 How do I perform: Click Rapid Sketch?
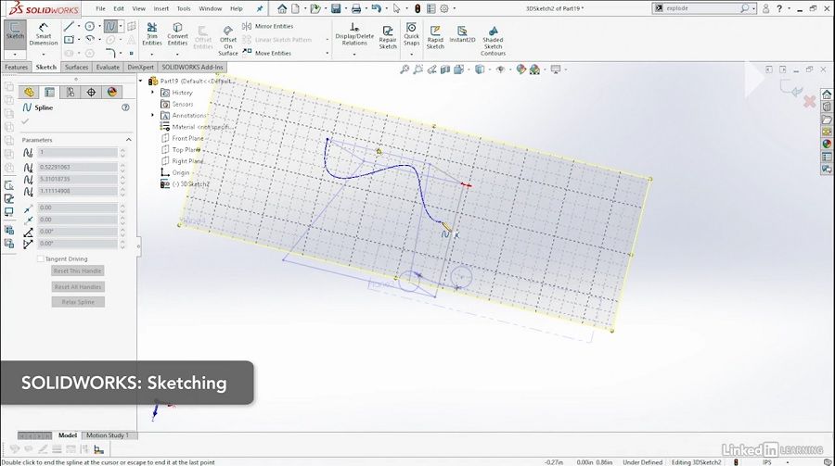click(435, 37)
